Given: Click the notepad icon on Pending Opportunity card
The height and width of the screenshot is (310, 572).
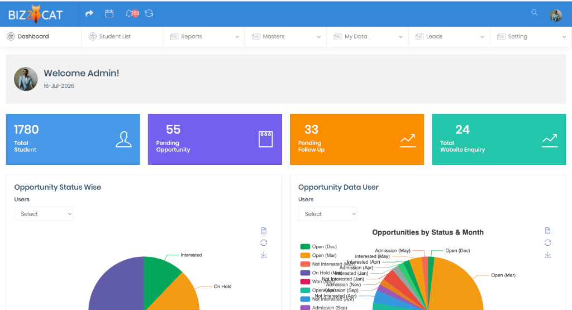Looking at the screenshot, I should [x=265, y=139].
